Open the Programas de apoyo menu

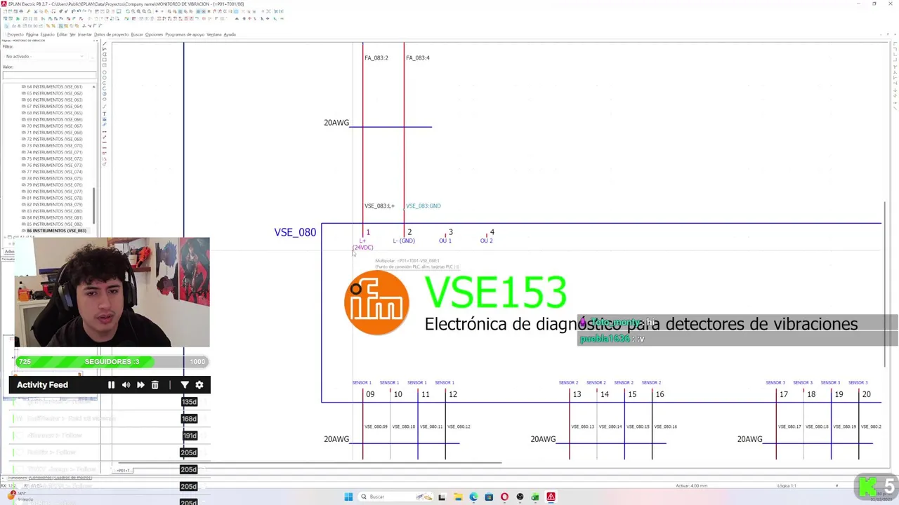185,34
